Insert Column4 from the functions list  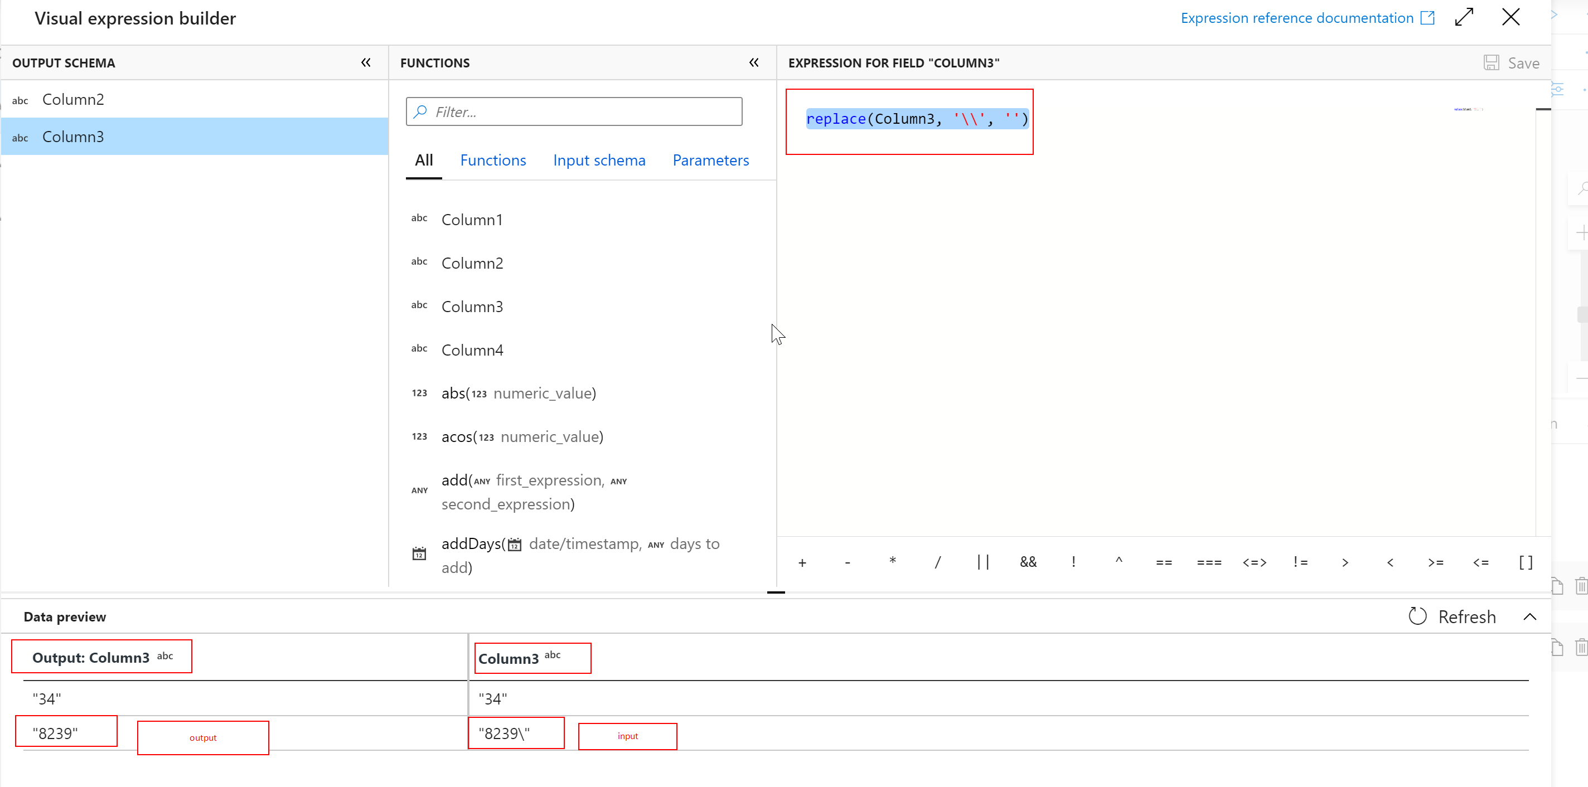(472, 350)
